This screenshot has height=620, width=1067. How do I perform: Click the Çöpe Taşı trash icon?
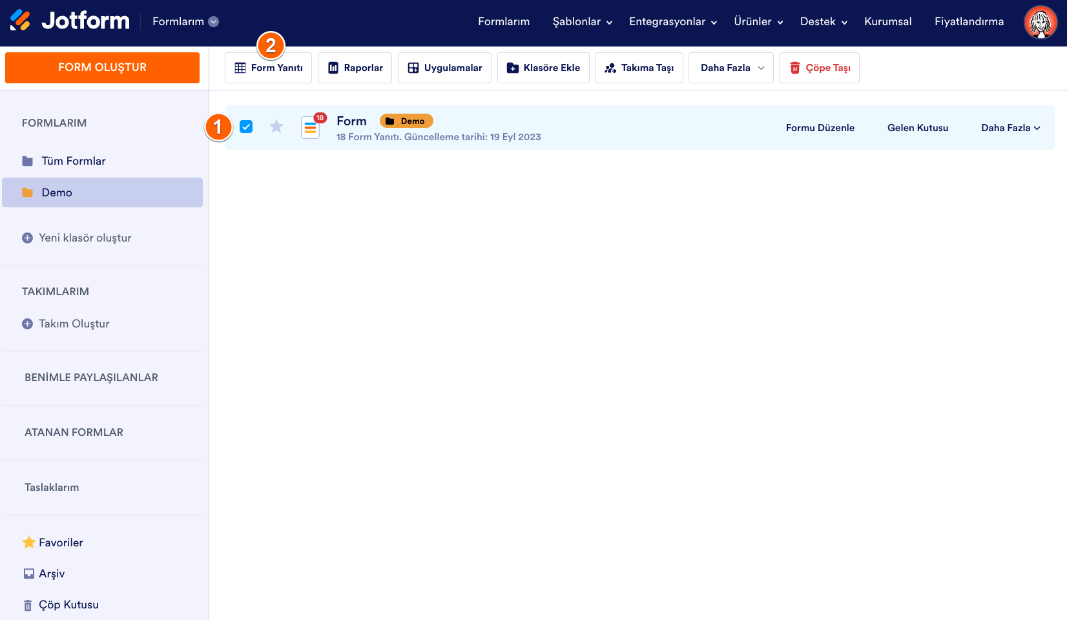[x=795, y=68]
